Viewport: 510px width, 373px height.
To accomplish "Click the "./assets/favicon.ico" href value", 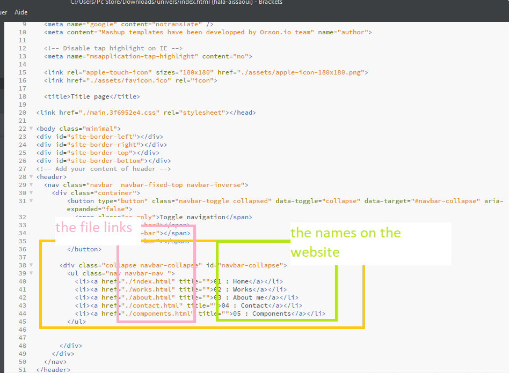I will [x=128, y=80].
